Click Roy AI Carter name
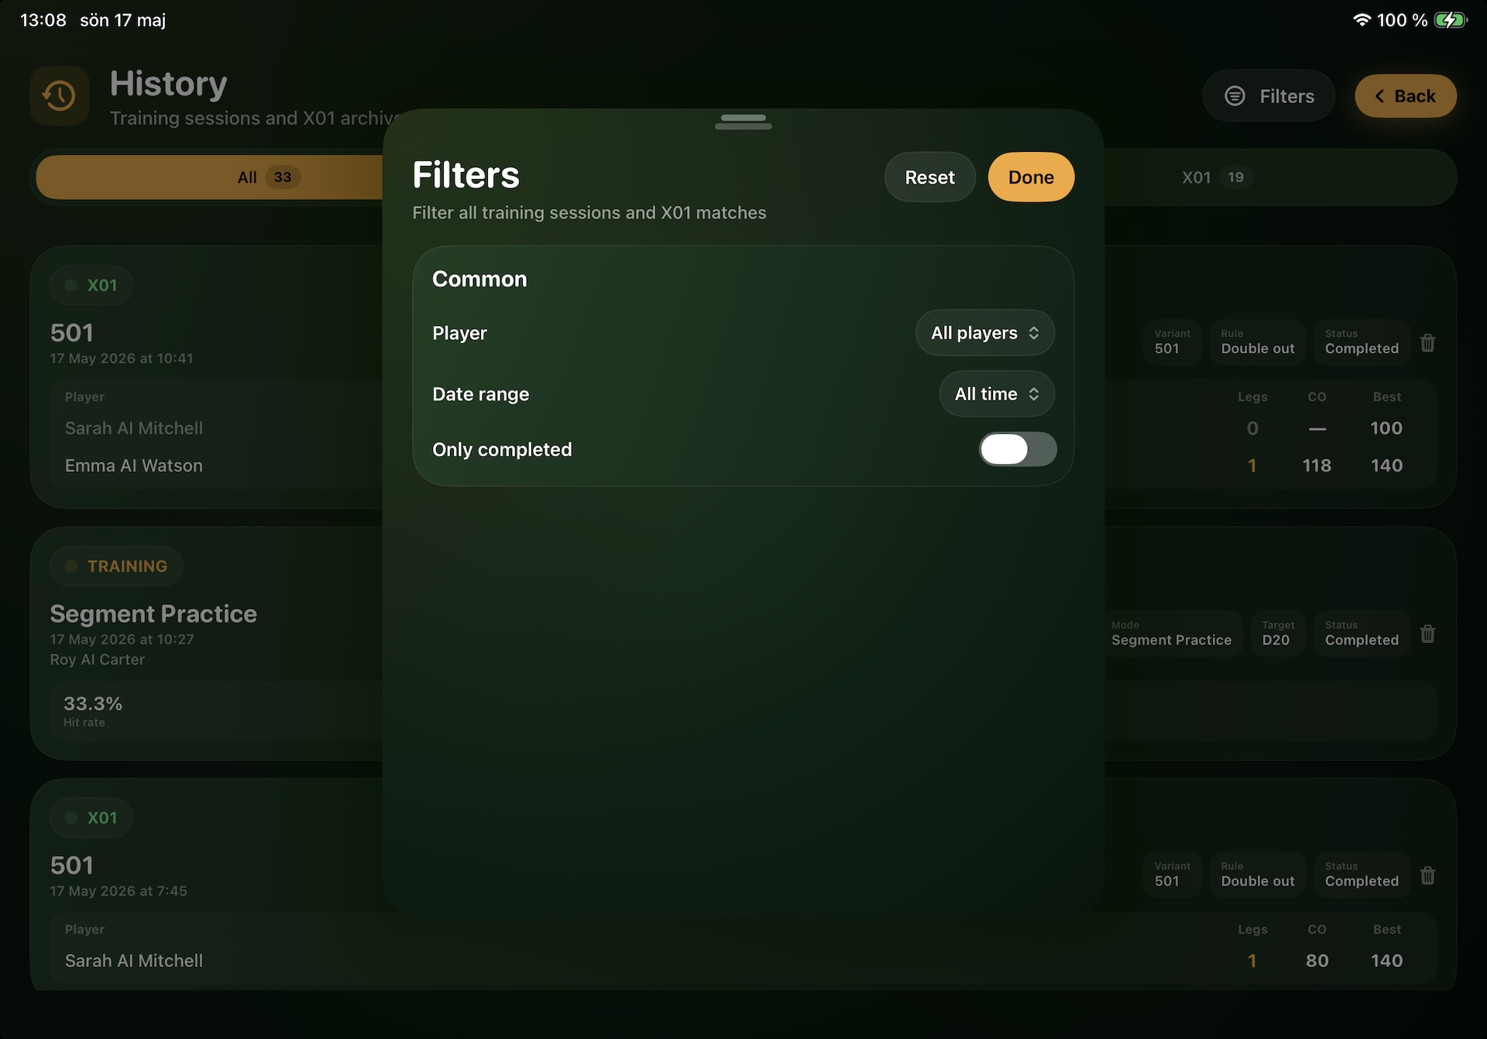 (x=98, y=659)
